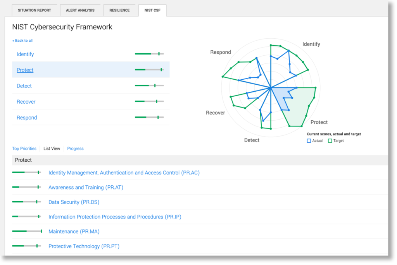The image size is (397, 265).
Task: Select the Detect category
Action: 24,86
